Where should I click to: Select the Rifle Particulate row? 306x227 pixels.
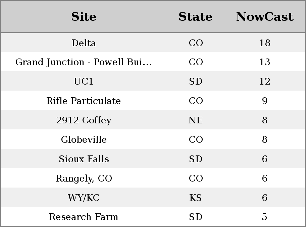(x=153, y=100)
